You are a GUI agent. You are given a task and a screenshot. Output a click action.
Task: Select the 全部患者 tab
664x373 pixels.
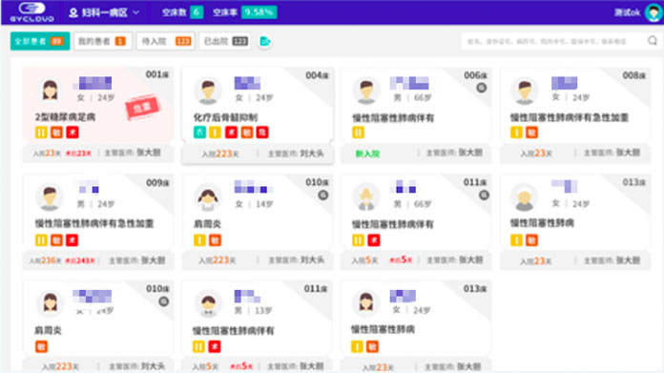pos(40,41)
